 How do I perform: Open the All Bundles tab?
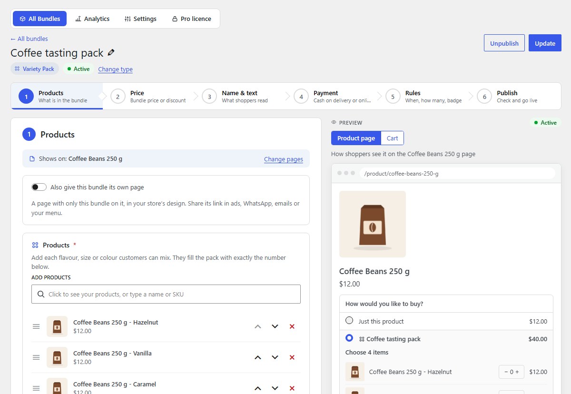tap(40, 19)
